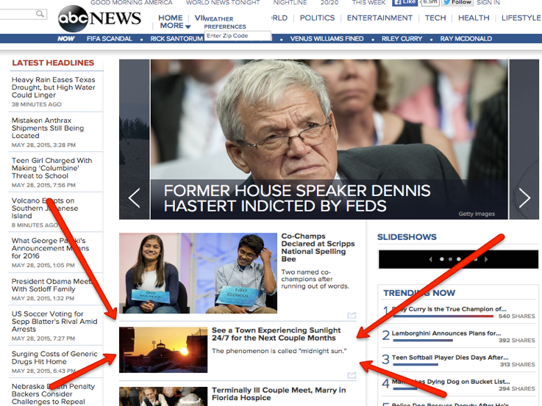Image resolution: width=542 pixels, height=406 pixels.
Task: Select first slideshow pagination dot
Action: click(x=442, y=259)
